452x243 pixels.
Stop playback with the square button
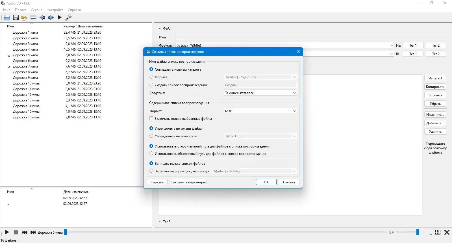click(16, 232)
